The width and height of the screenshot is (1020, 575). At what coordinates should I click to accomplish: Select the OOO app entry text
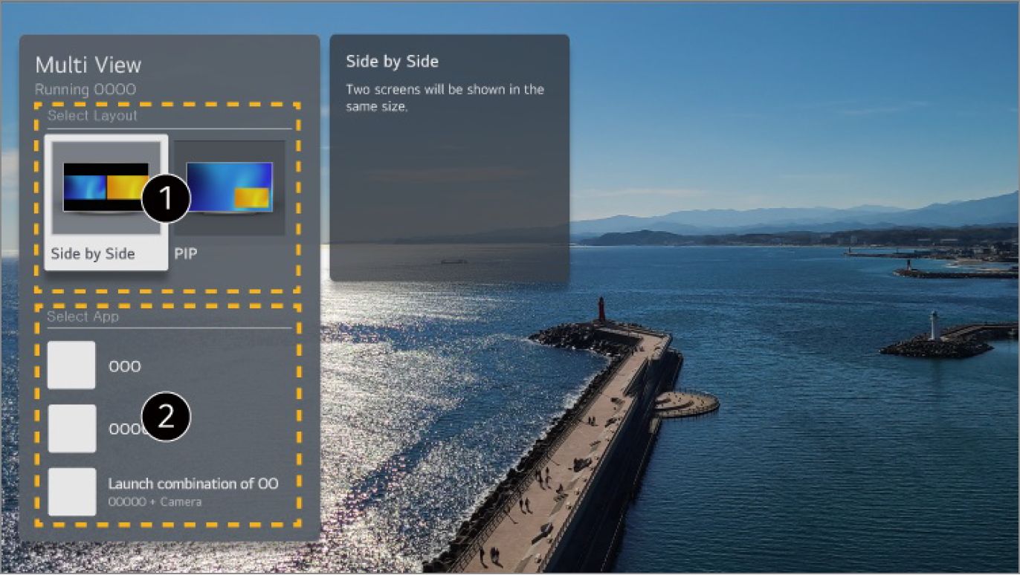click(125, 366)
